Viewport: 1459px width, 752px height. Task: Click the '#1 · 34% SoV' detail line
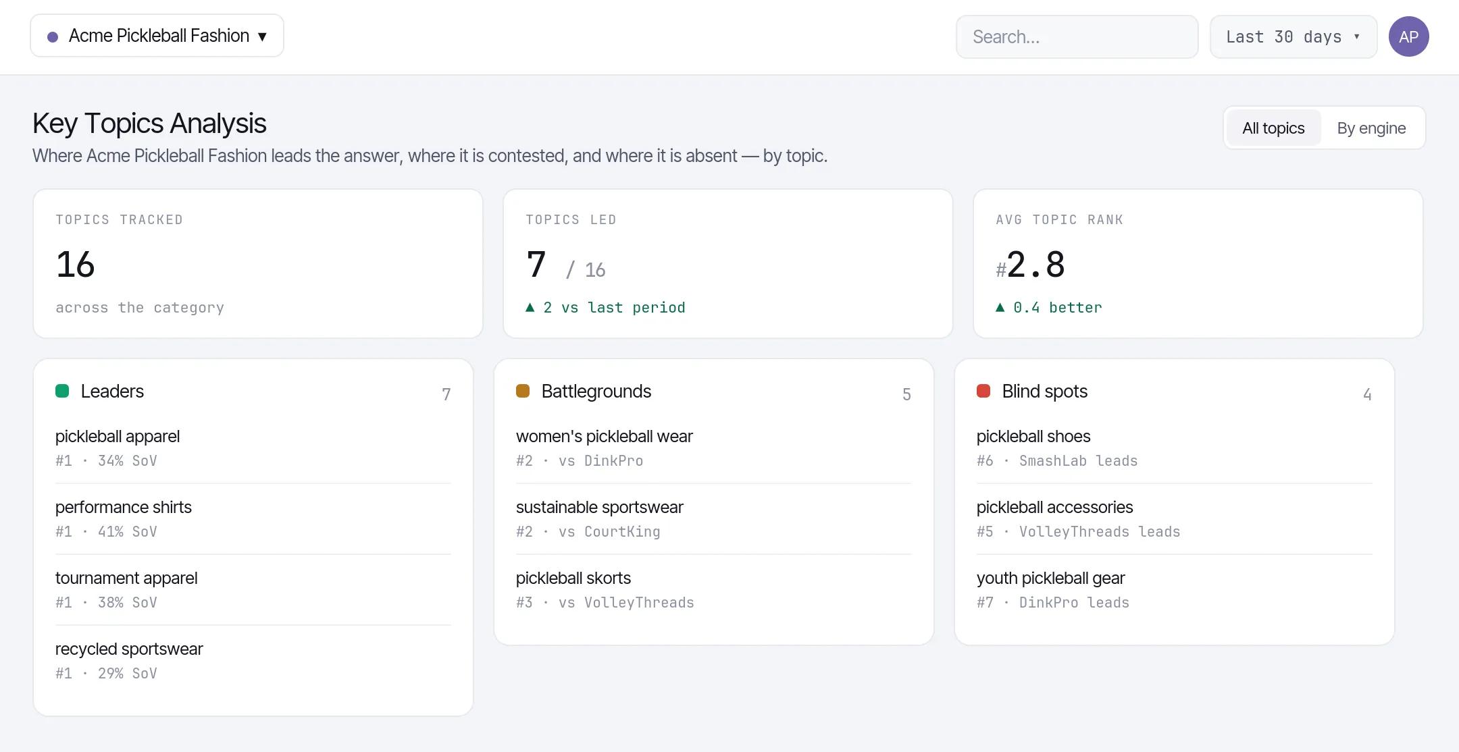(x=106, y=461)
